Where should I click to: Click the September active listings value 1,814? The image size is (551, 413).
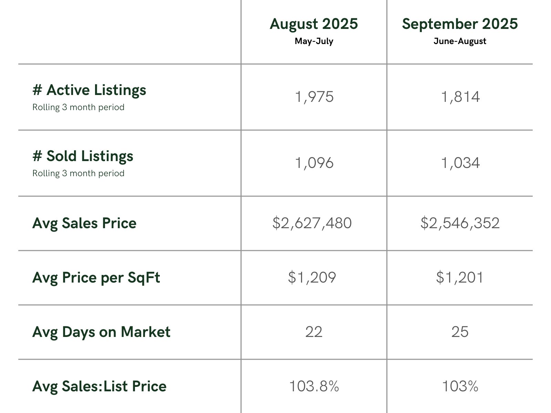[x=460, y=97]
